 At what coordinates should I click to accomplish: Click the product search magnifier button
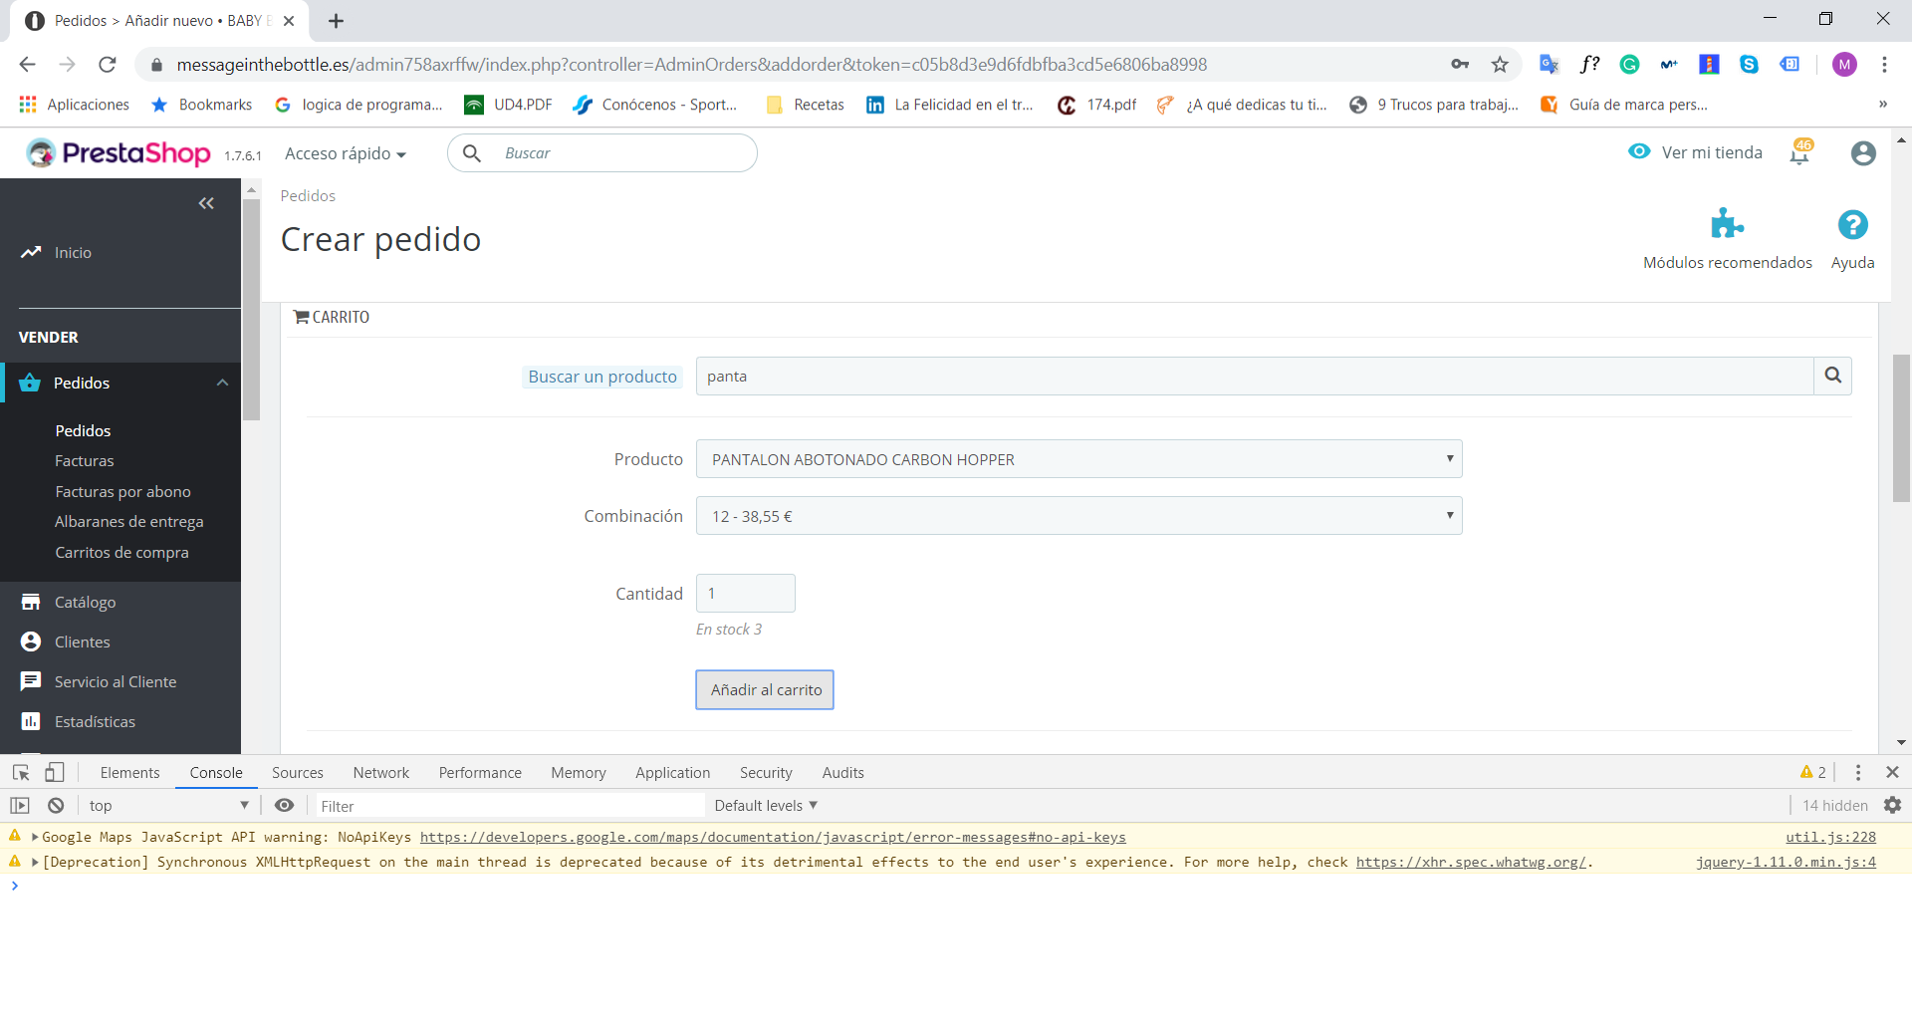[1832, 377]
